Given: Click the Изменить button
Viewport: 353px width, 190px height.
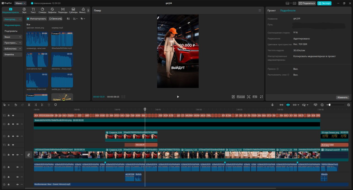Looking at the screenshot, I should coord(343,97).
